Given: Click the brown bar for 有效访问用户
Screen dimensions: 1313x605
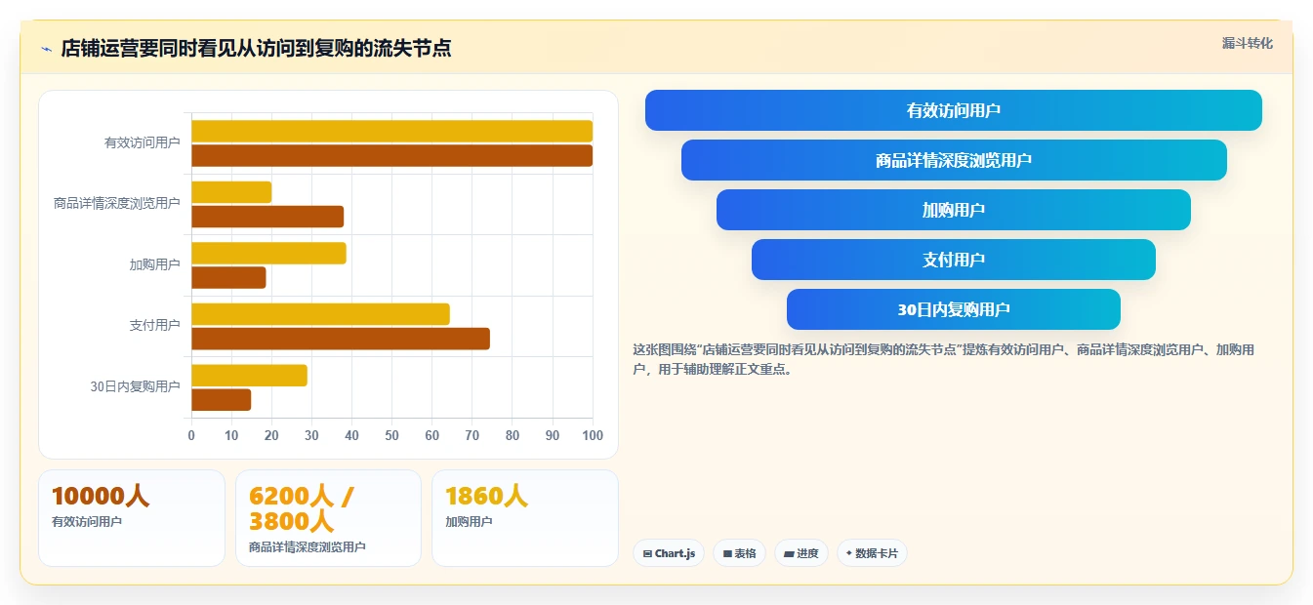Looking at the screenshot, I should click(x=391, y=155).
